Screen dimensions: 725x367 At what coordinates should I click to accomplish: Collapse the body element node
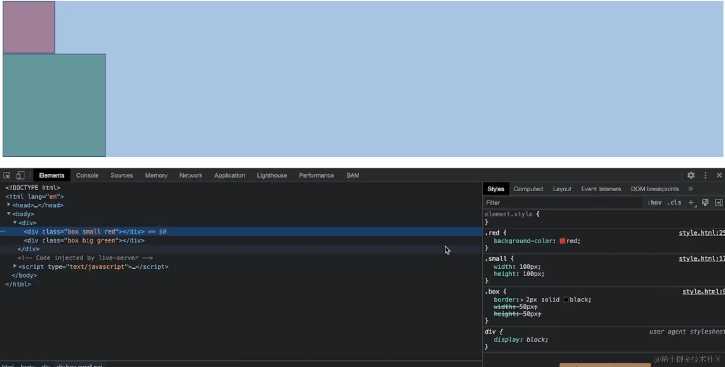click(8, 214)
